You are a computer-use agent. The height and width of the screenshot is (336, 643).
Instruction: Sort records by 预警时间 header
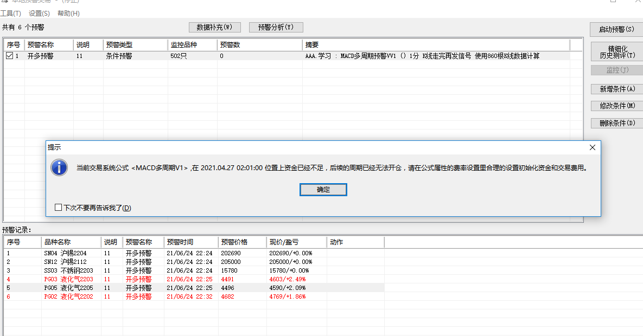(190, 242)
